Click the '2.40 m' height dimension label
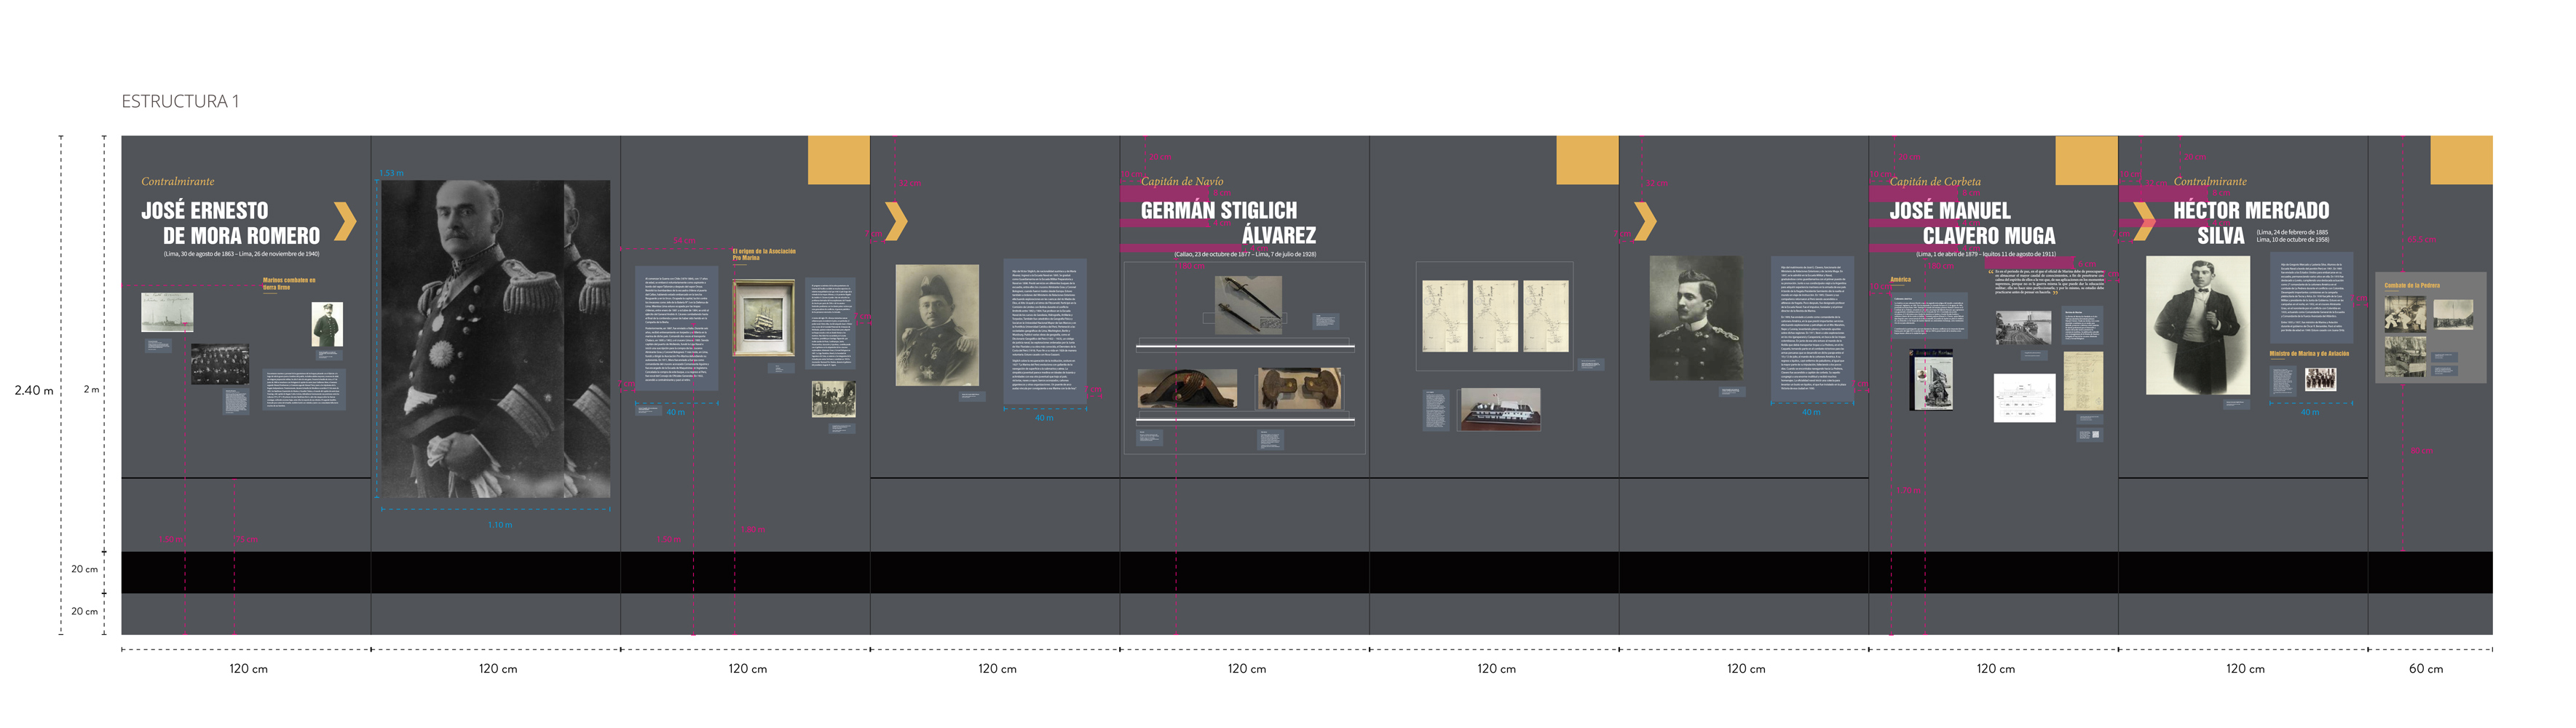Viewport: 2576px width, 728px height. [x=34, y=390]
